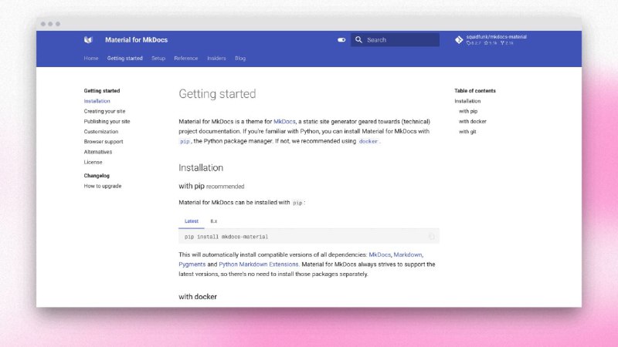This screenshot has width=618, height=347.
Task: Jump to with pip in table of contents
Action: click(x=468, y=111)
